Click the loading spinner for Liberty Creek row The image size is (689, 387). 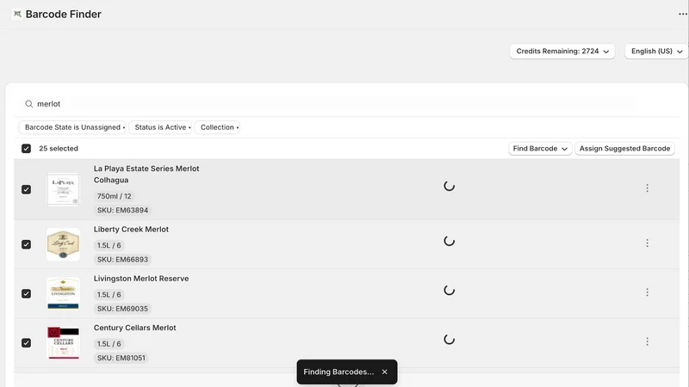(449, 241)
